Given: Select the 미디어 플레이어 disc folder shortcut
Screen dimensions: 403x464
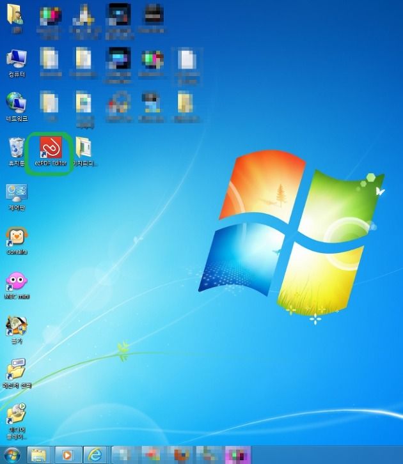Looking at the screenshot, I should pyautogui.click(x=17, y=420).
